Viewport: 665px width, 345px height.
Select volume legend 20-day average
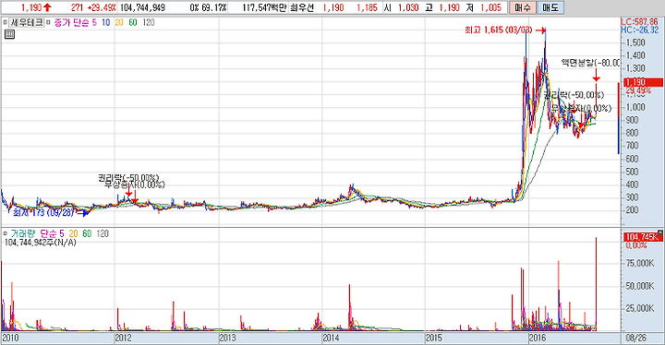click(x=73, y=233)
